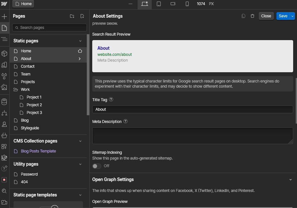The height and width of the screenshot is (208, 297).
Task: Select the Home page row
Action: coord(48,51)
